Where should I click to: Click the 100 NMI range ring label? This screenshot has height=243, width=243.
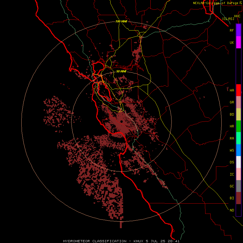(121, 21)
